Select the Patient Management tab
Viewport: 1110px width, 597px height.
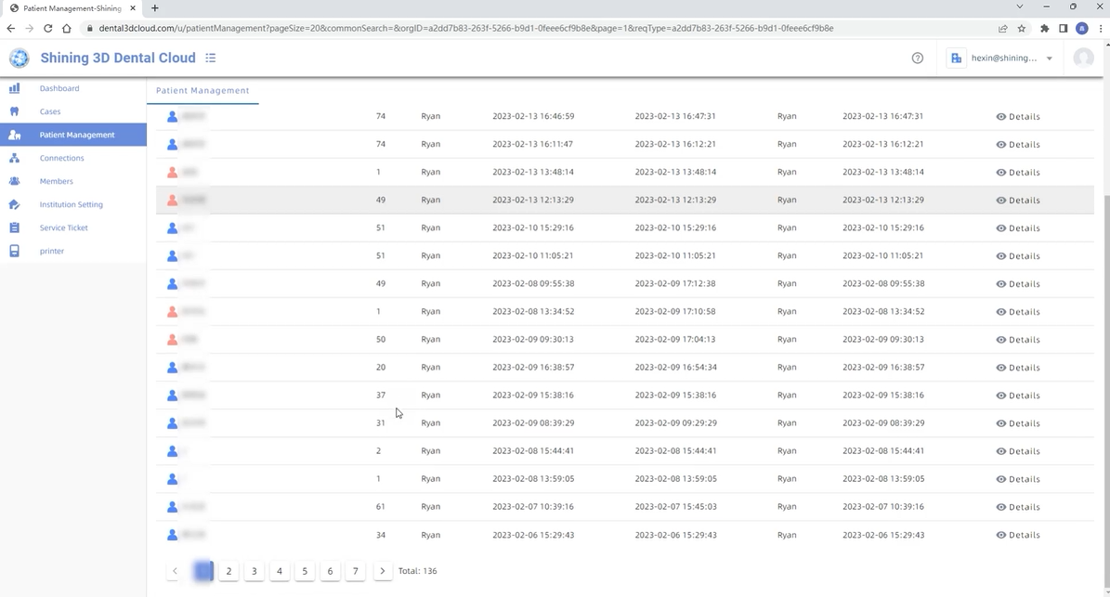(202, 91)
